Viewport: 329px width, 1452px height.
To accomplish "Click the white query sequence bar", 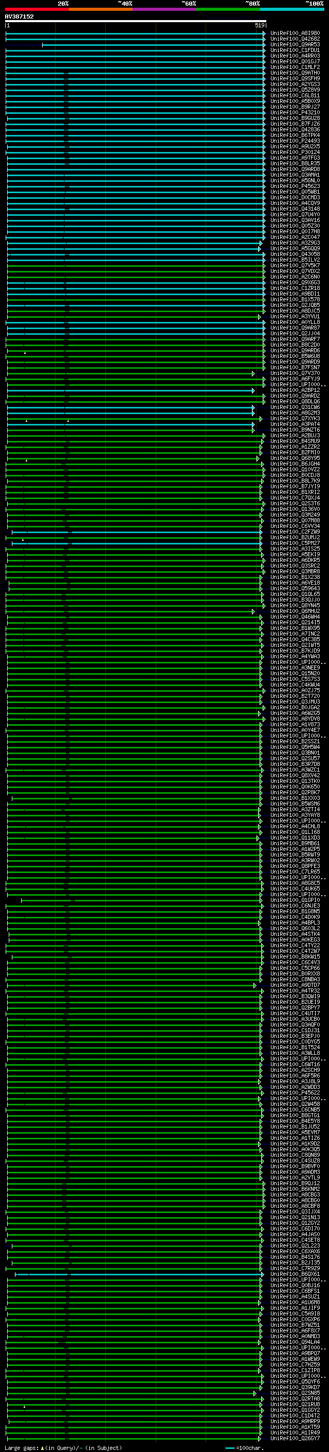I will (136, 22).
